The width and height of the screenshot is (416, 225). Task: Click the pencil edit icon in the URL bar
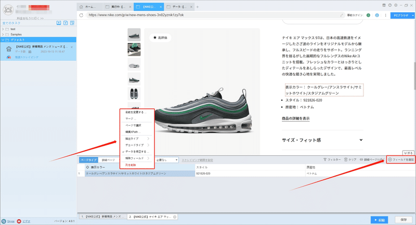pyautogui.click(x=342, y=15)
